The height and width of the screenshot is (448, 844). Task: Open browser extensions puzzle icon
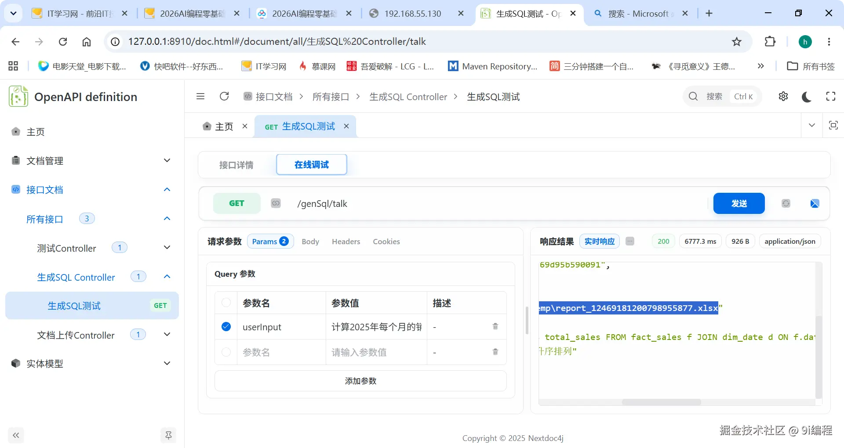pyautogui.click(x=770, y=41)
